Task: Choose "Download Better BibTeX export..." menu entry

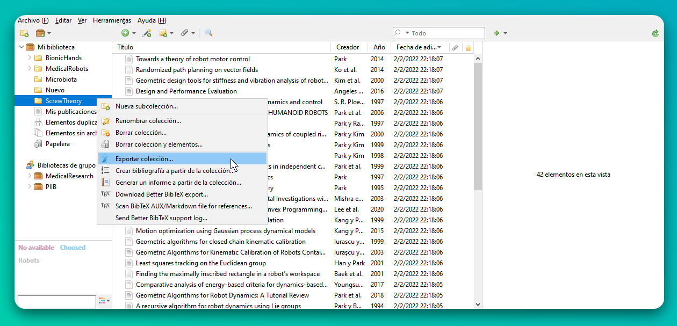Action: 161,194
